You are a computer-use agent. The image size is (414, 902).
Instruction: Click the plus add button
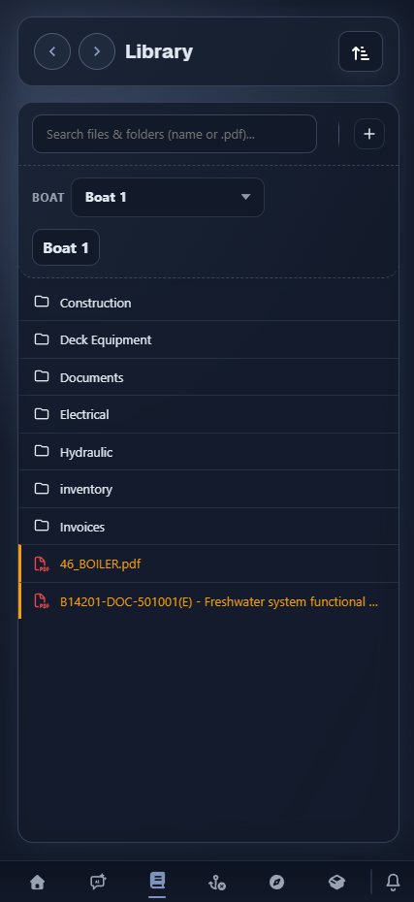click(369, 134)
